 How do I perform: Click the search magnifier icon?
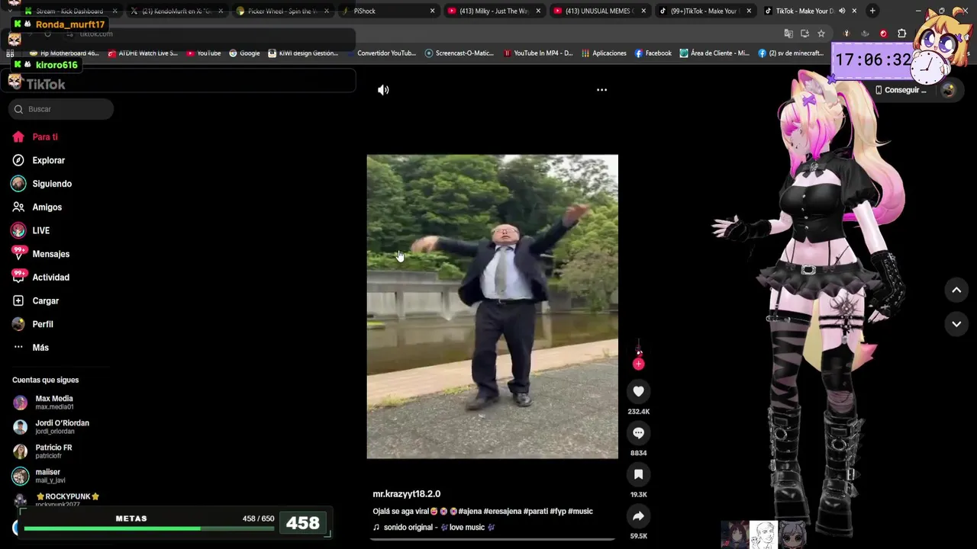pyautogui.click(x=18, y=109)
